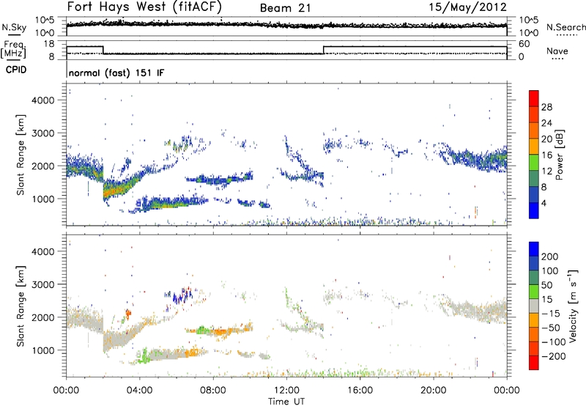This screenshot has width=586, height=406.
Task: Click the 'CPID' label
Action: click(16, 70)
